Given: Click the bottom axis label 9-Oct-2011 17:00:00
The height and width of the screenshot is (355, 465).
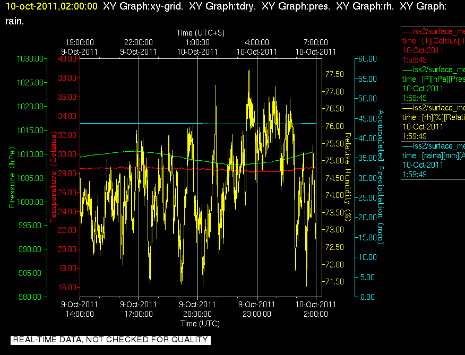Looking at the screenshot, I should pos(139,309).
